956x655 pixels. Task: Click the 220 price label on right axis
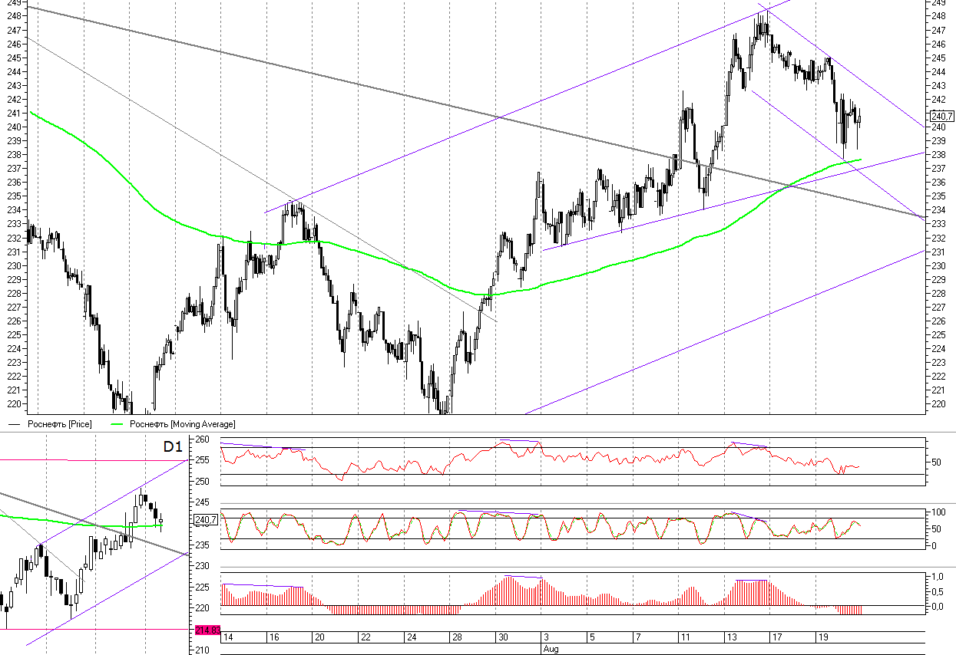938,403
